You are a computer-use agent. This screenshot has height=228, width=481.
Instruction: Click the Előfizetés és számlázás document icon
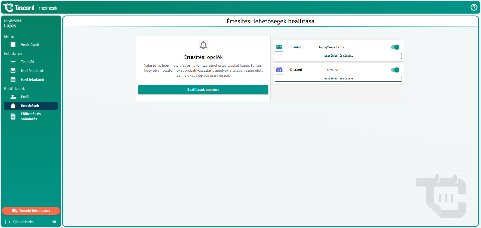pos(13,117)
